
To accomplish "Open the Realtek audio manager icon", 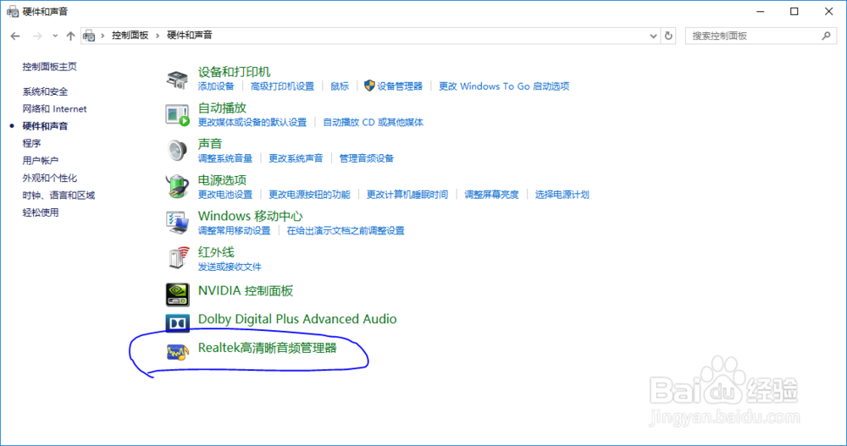I will click(177, 351).
